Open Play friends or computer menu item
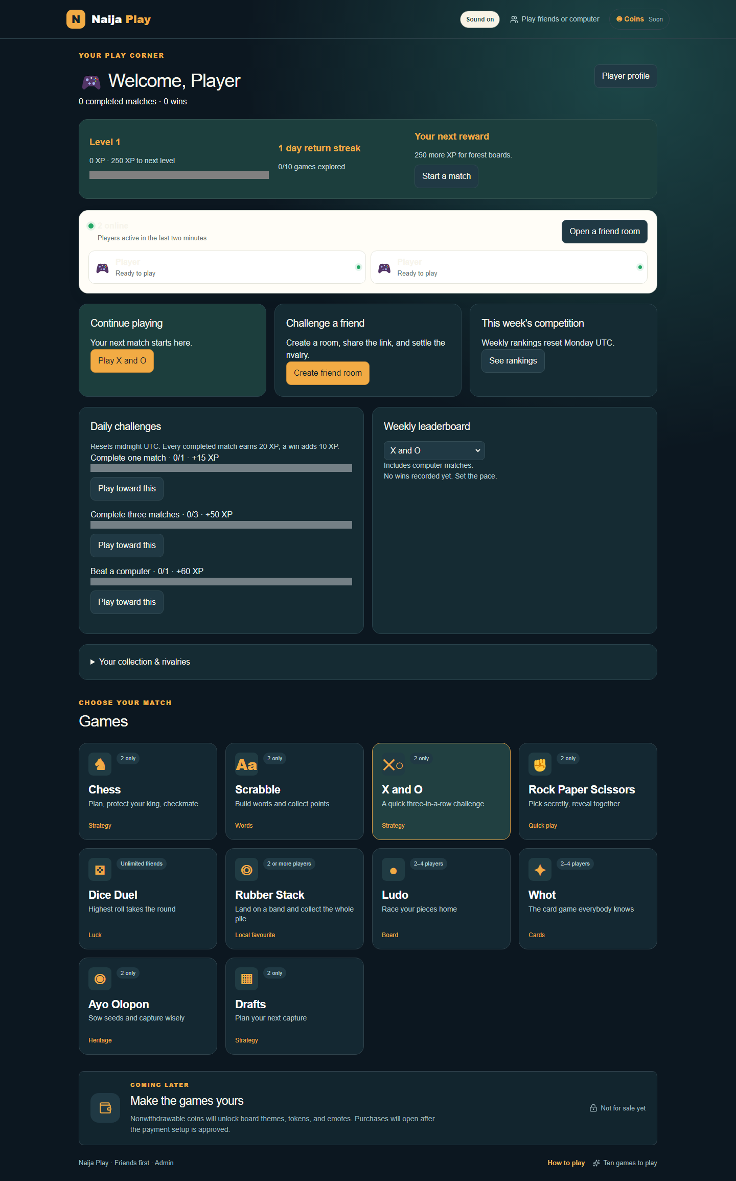The height and width of the screenshot is (1181, 736). [555, 19]
